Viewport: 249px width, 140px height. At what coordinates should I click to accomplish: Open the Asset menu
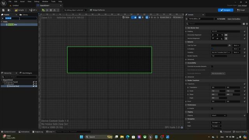[x=23, y=2]
